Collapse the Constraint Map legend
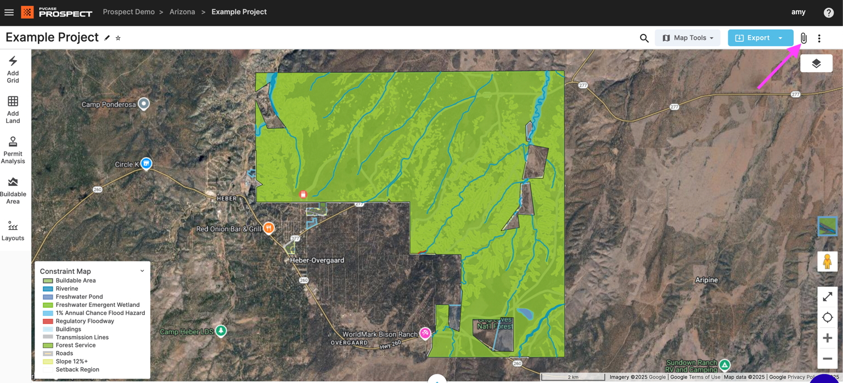This screenshot has width=843, height=383. point(142,271)
